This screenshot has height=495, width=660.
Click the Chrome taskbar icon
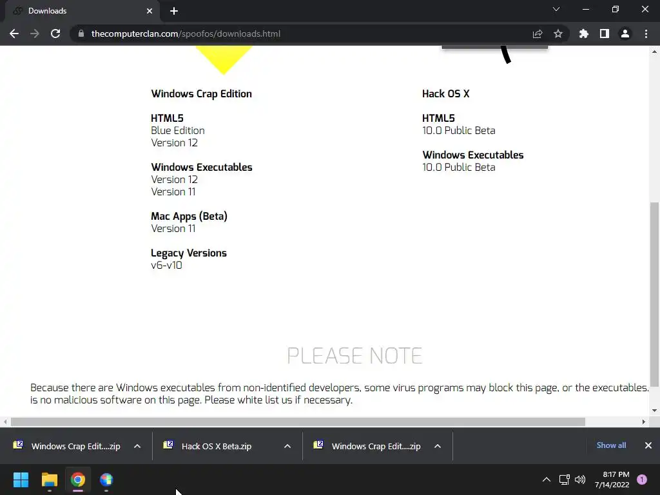(x=78, y=480)
